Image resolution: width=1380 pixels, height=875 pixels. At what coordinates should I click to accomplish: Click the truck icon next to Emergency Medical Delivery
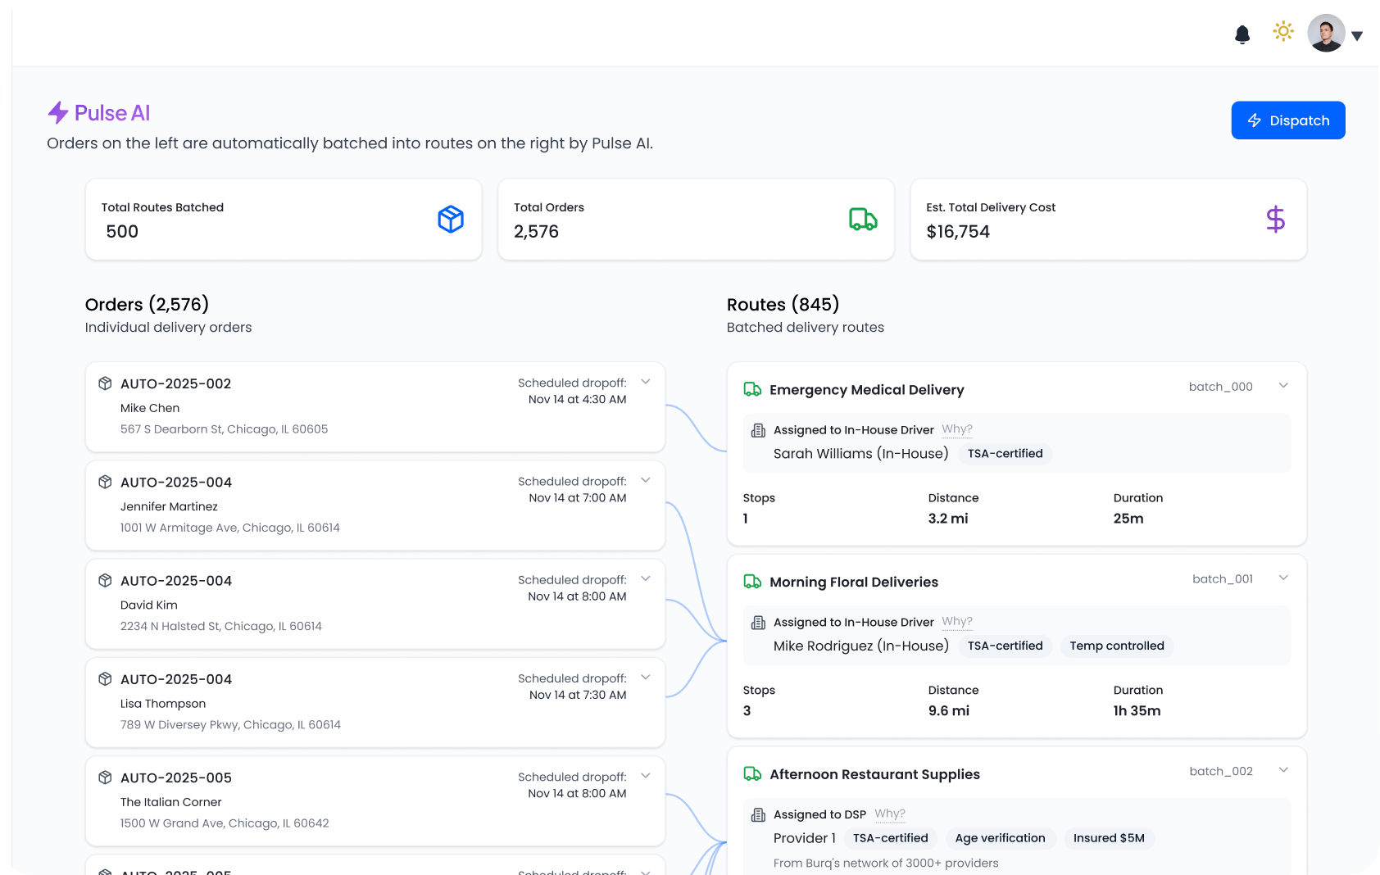pos(752,389)
